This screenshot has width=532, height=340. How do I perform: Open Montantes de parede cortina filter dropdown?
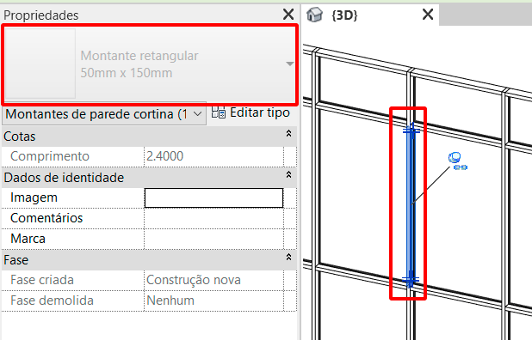pos(104,114)
